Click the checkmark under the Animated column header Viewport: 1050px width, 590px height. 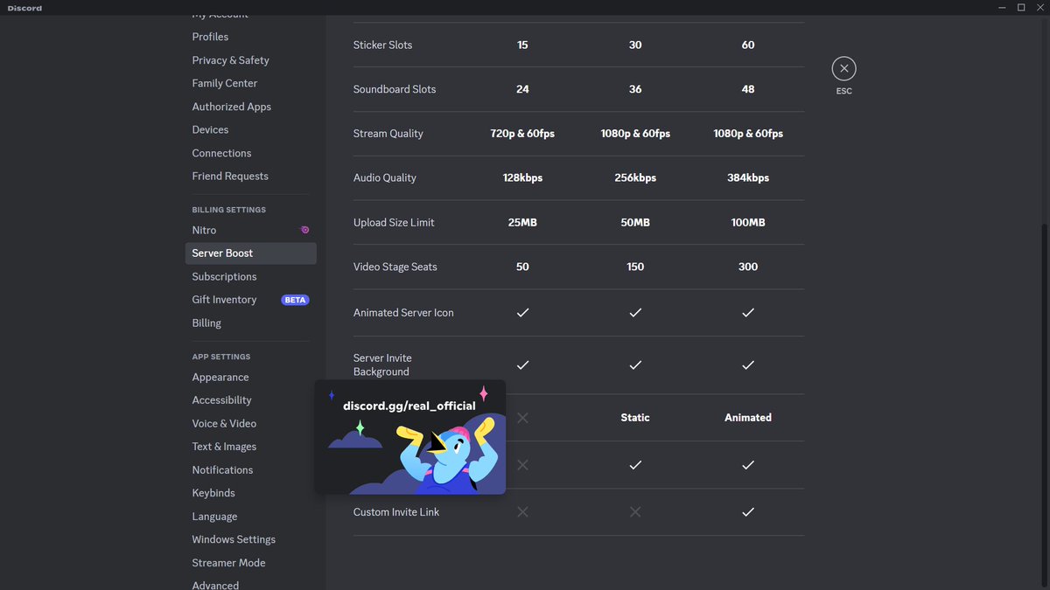pyautogui.click(x=747, y=465)
